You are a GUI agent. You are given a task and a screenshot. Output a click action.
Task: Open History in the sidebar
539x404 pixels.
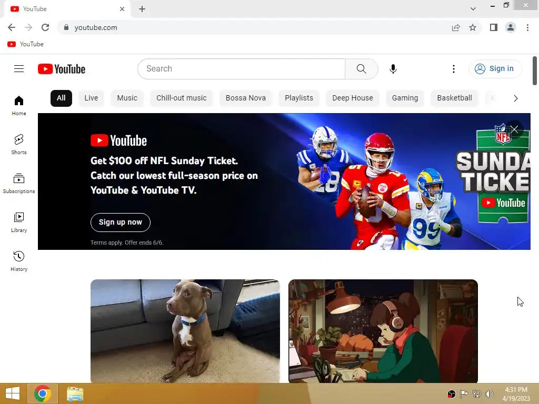click(19, 261)
